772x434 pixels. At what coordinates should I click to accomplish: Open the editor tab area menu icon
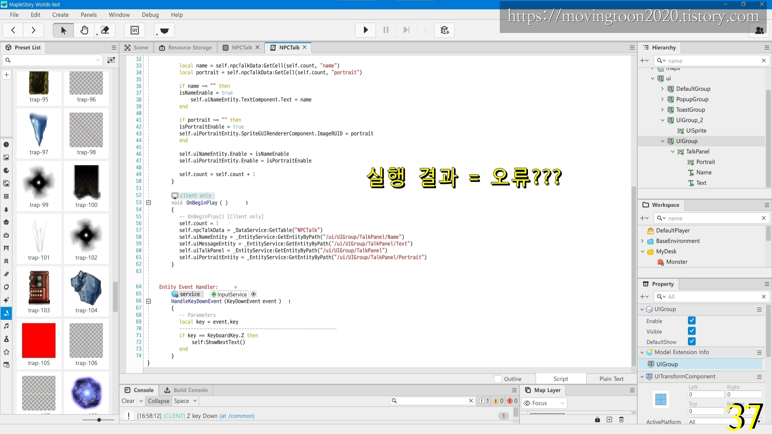tap(632, 47)
